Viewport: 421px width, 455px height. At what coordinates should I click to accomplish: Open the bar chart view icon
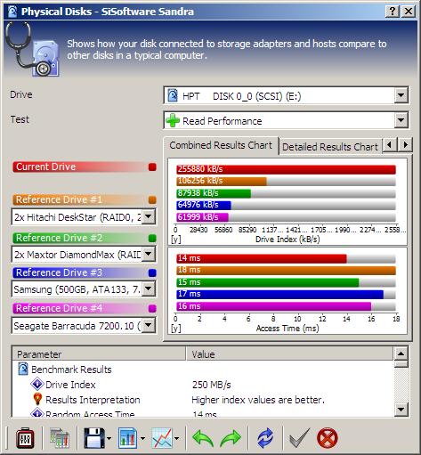coord(128,438)
